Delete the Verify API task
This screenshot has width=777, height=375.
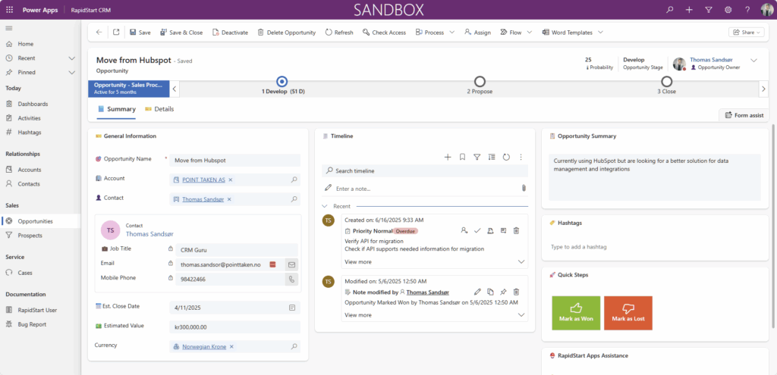pos(516,230)
